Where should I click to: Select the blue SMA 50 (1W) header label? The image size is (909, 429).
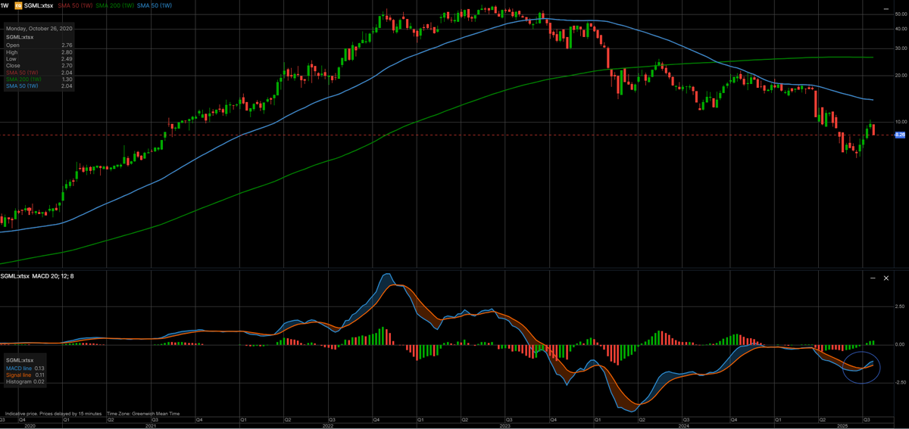[155, 5]
